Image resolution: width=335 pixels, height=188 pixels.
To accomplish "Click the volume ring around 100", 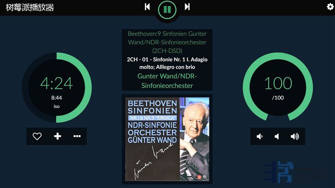I will coord(278,56).
